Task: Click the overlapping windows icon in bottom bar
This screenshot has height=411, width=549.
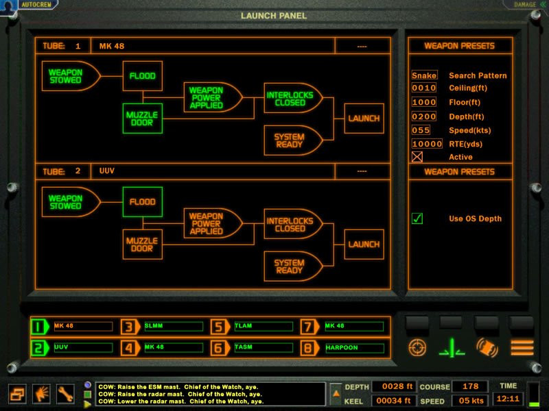Action: click(x=18, y=395)
